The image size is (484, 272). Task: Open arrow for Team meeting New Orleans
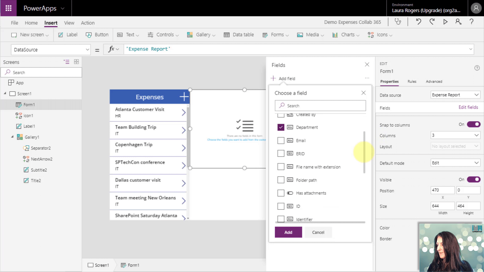pos(184,201)
